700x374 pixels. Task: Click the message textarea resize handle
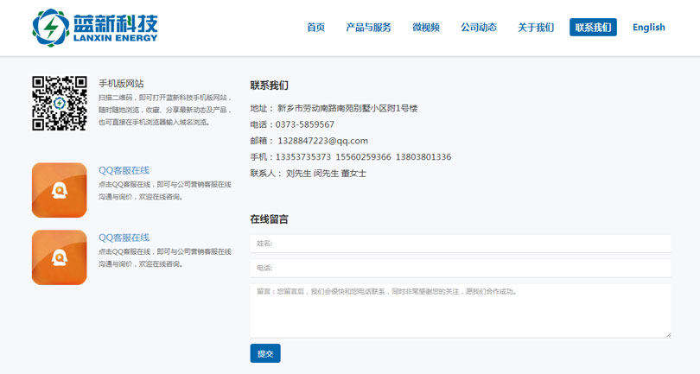click(668, 334)
